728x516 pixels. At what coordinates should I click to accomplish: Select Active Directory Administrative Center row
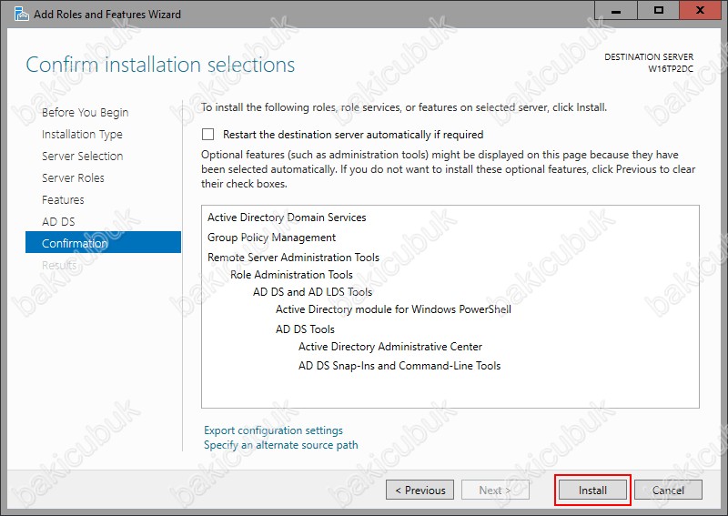pos(390,347)
